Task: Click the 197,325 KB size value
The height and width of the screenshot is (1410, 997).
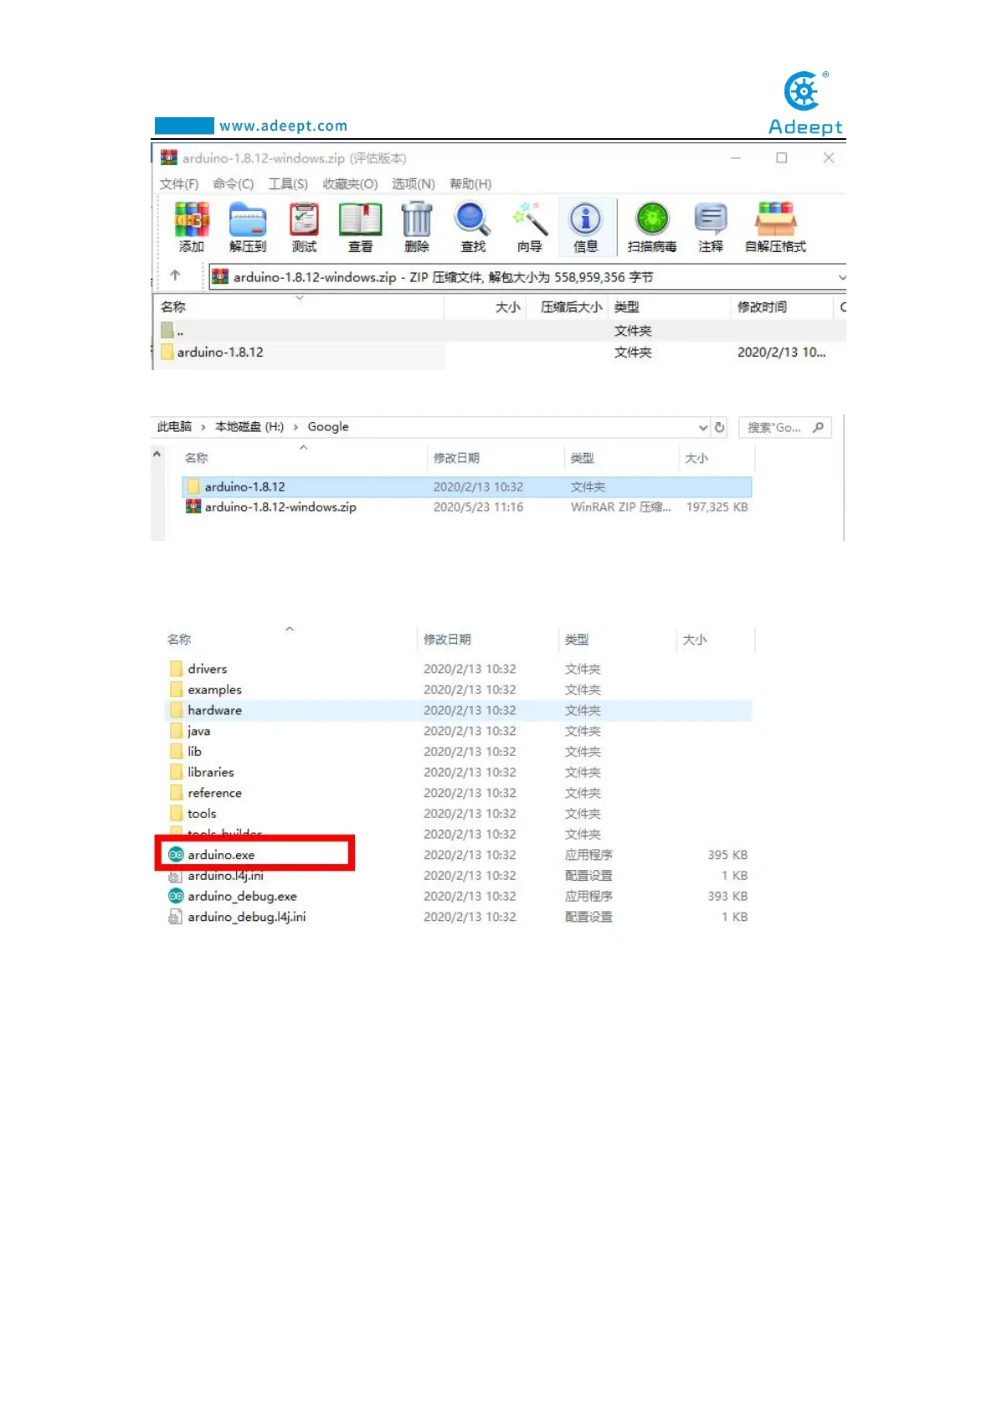Action: click(717, 507)
